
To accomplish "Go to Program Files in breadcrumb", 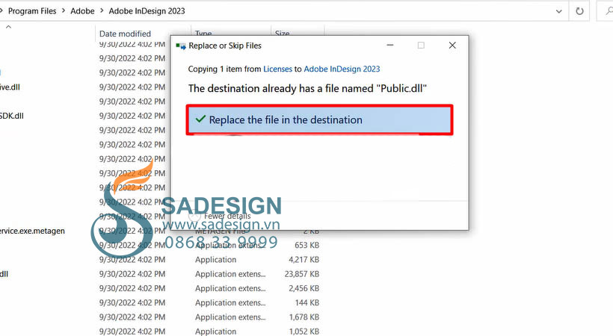I will coord(32,11).
